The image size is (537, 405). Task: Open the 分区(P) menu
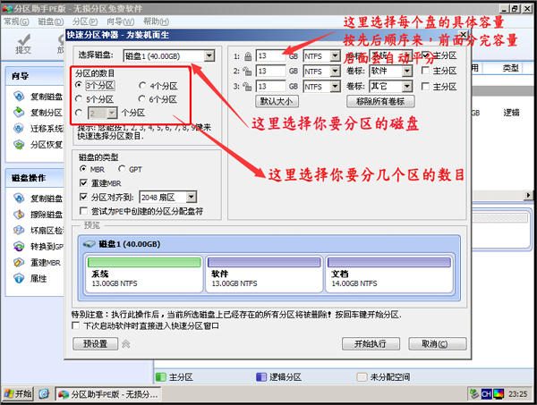coord(85,21)
